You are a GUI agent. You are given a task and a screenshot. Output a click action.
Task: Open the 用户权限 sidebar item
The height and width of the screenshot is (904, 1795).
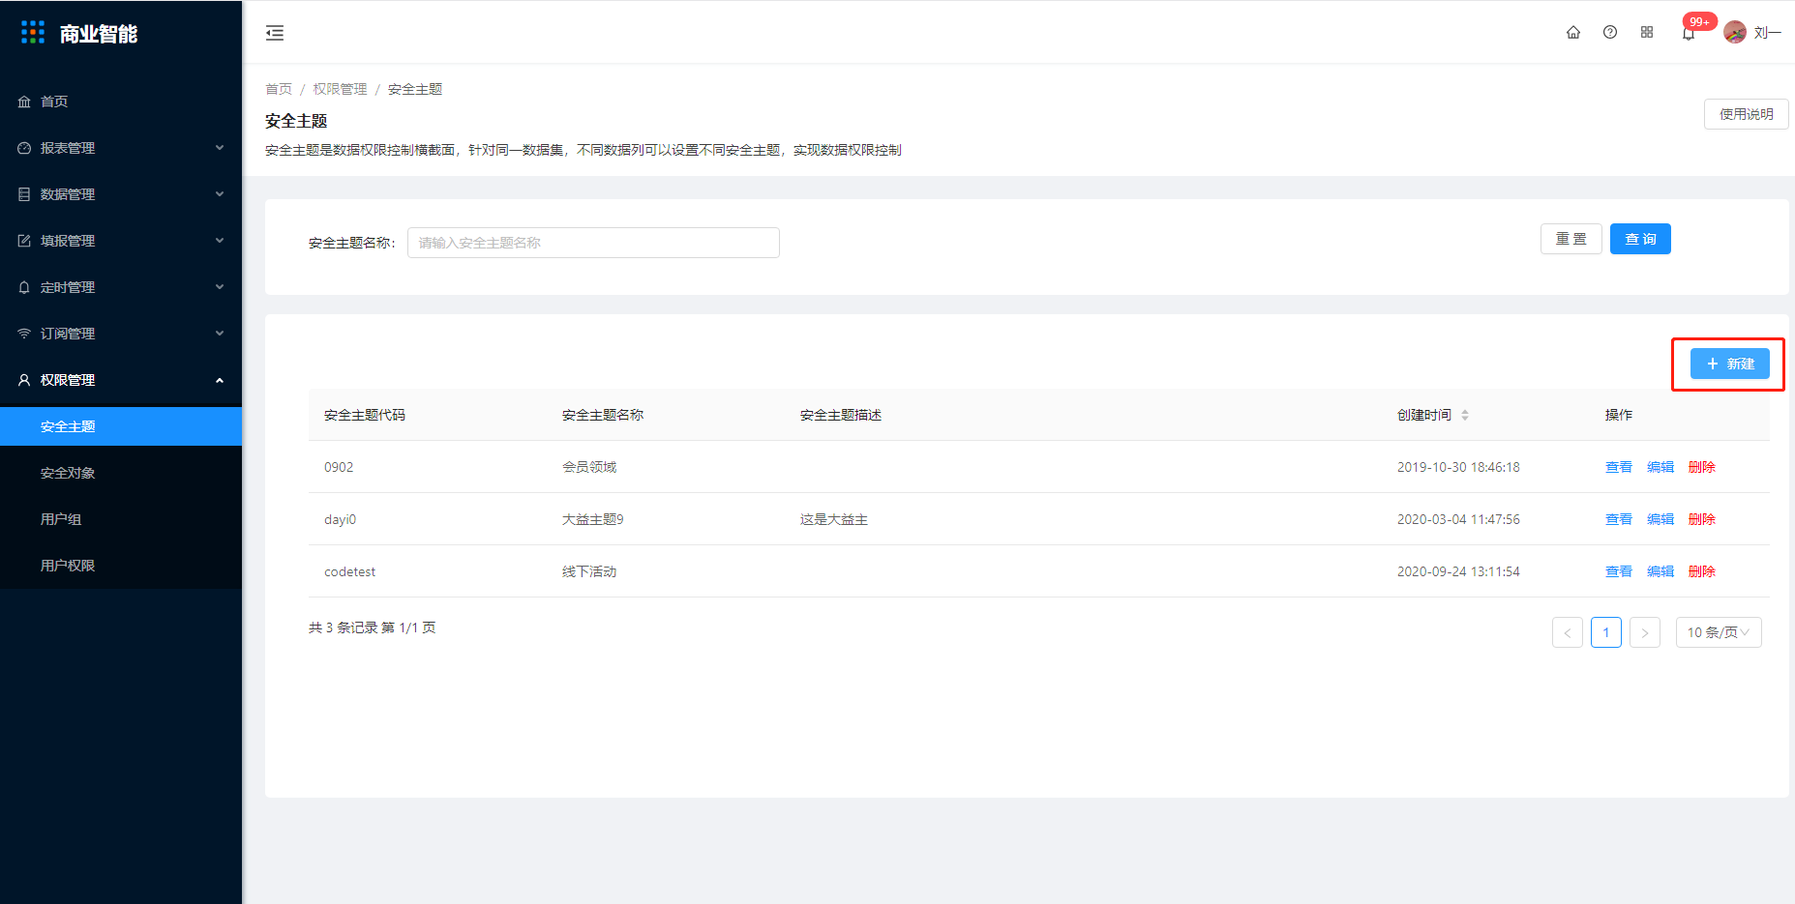[121, 566]
